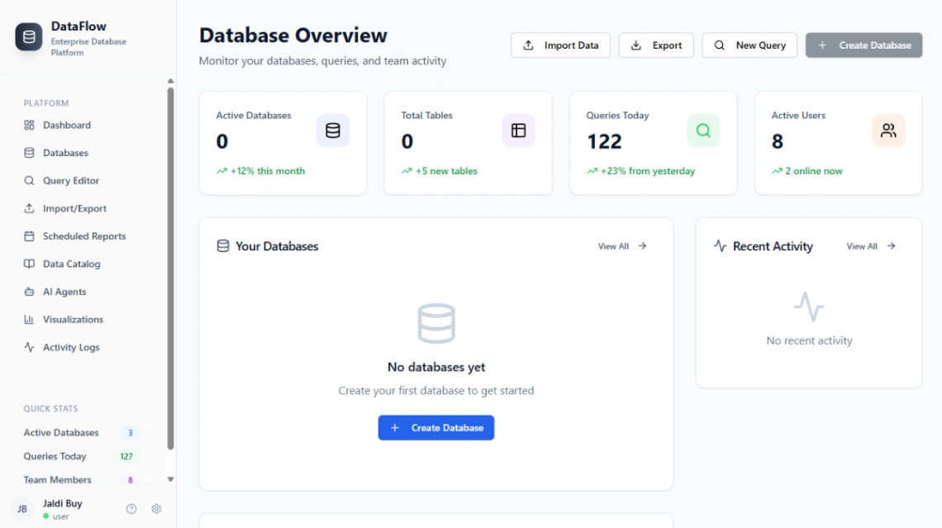Click the DataFlow logo icon
This screenshot has height=528, width=942.
29,36
